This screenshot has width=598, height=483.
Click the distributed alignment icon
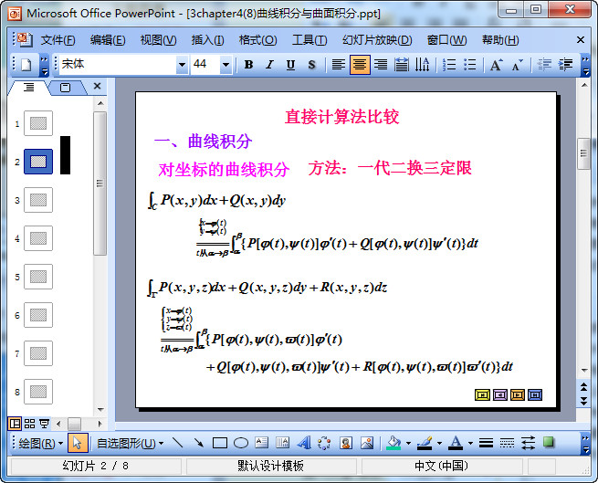coord(402,65)
